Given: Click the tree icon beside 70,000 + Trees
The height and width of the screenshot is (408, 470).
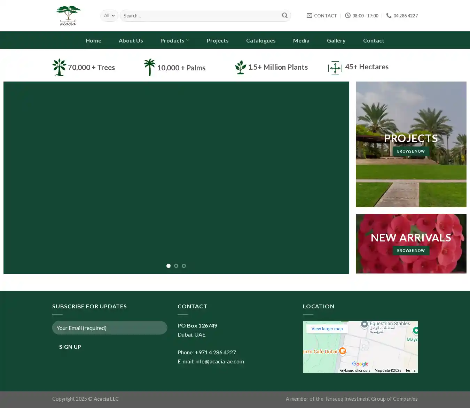Looking at the screenshot, I should pos(59,67).
